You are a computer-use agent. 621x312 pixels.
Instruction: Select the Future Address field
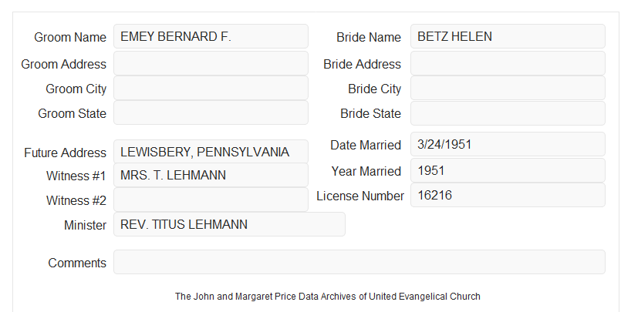coord(211,152)
